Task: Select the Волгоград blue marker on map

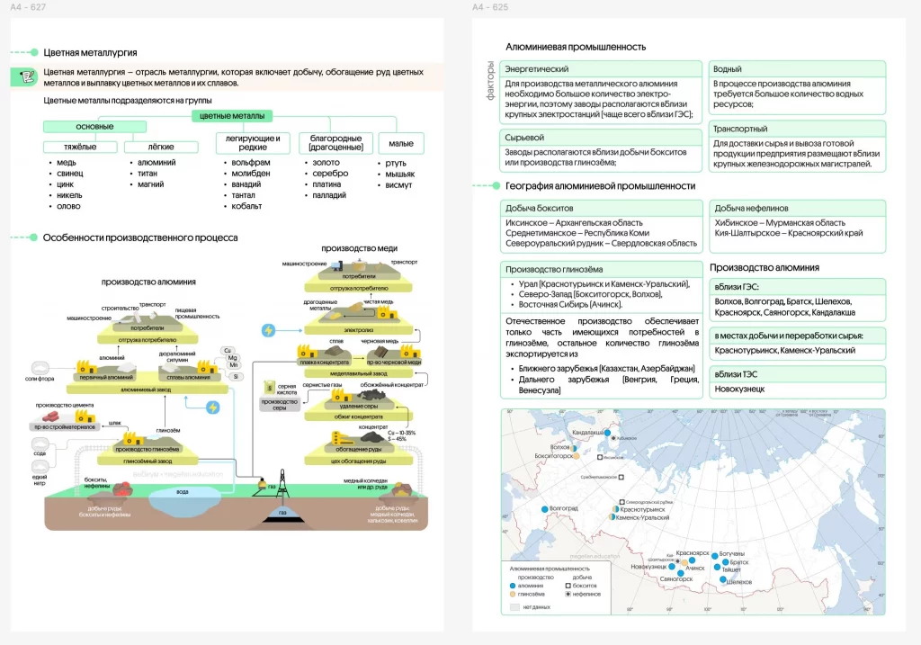Action: point(544,509)
